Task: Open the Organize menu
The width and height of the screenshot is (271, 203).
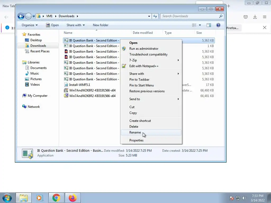Action: 30,25
